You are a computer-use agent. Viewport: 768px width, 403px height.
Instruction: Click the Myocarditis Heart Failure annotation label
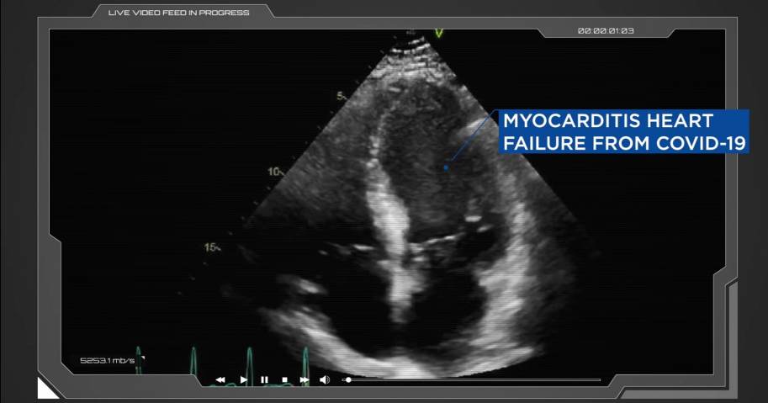[x=623, y=132]
